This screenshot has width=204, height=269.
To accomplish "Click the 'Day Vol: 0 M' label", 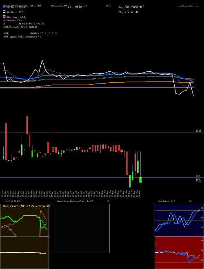I will tap(128, 12).
